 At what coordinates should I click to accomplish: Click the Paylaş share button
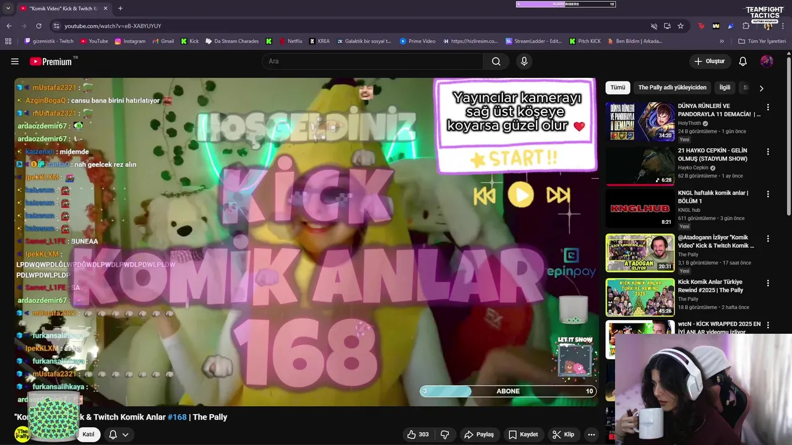point(479,434)
